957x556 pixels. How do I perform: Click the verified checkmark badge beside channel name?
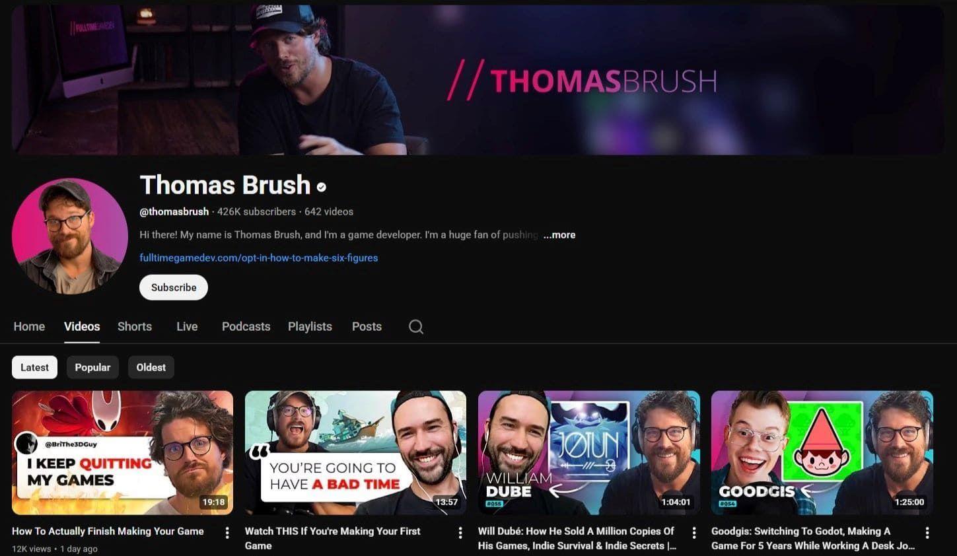(x=322, y=188)
